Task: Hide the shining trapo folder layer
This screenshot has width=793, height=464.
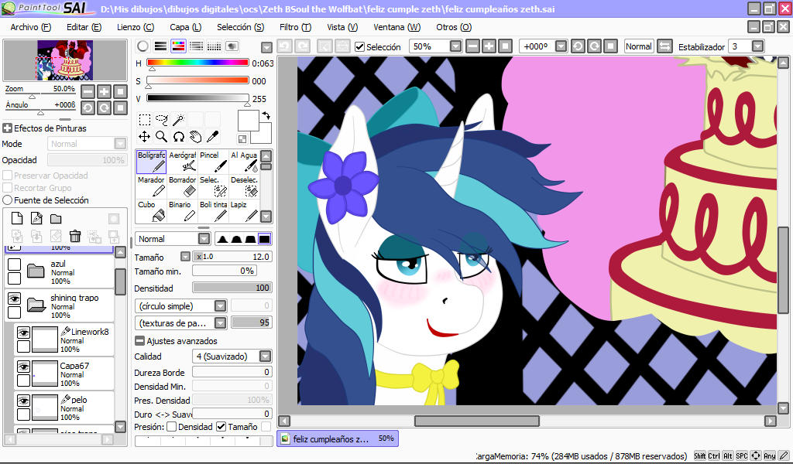Action: point(14,299)
